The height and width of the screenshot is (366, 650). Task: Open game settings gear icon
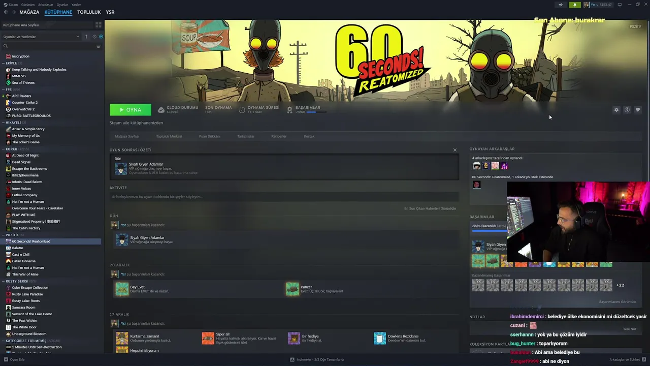tap(616, 110)
